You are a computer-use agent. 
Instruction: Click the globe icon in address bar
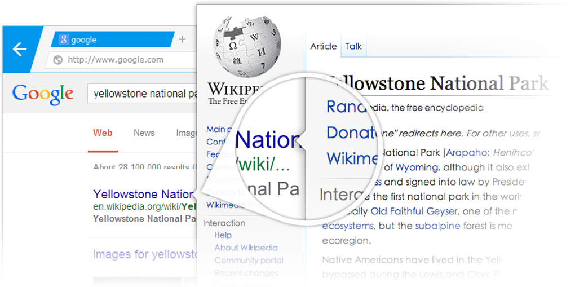[57, 60]
